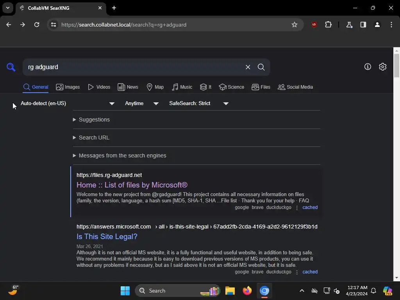View site information icon in address bar
Screen dimensions: 400x300
pos(54,25)
